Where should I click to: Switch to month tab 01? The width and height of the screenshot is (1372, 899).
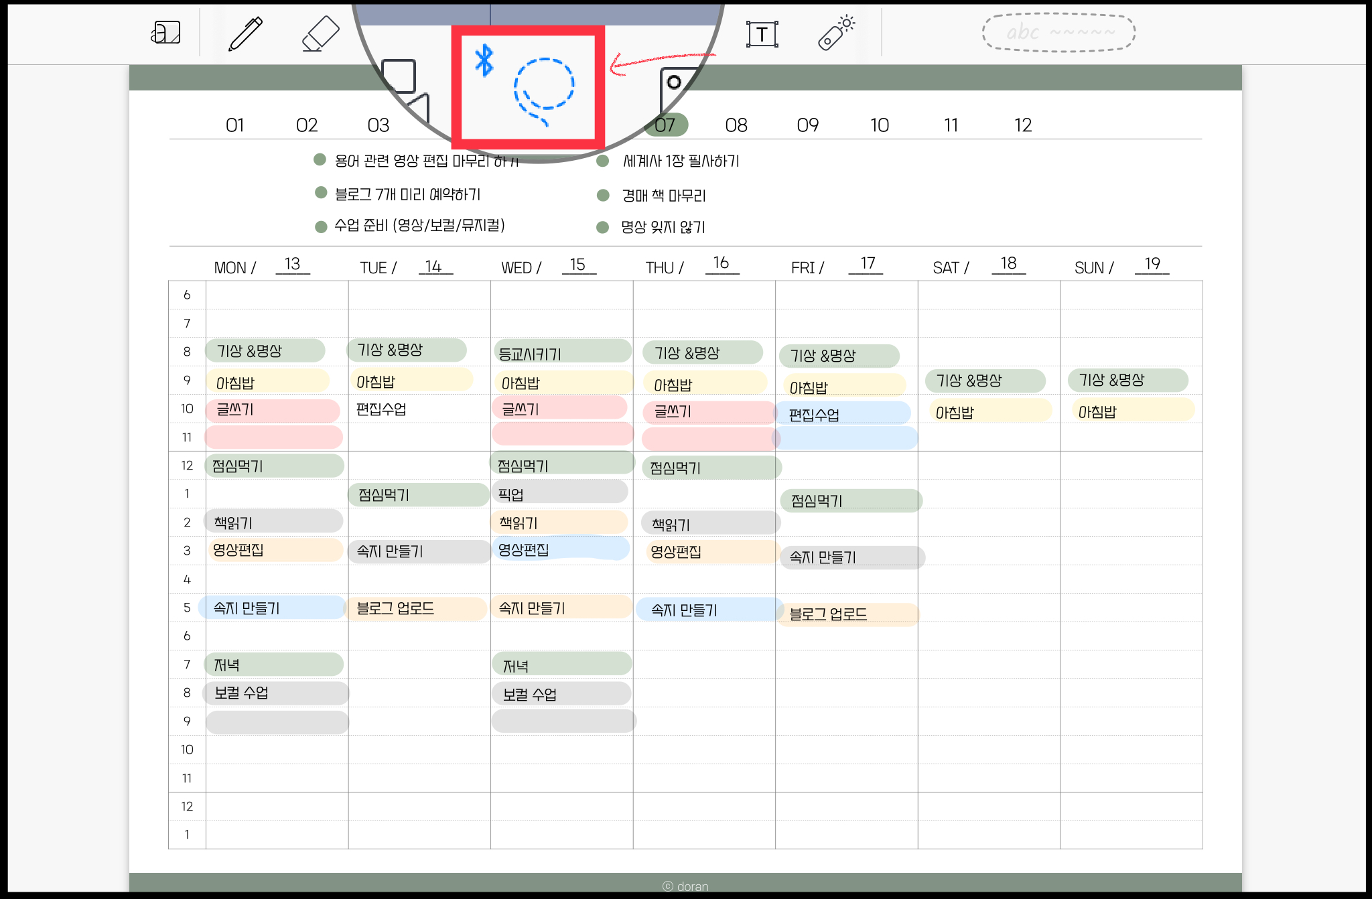coord(235,125)
